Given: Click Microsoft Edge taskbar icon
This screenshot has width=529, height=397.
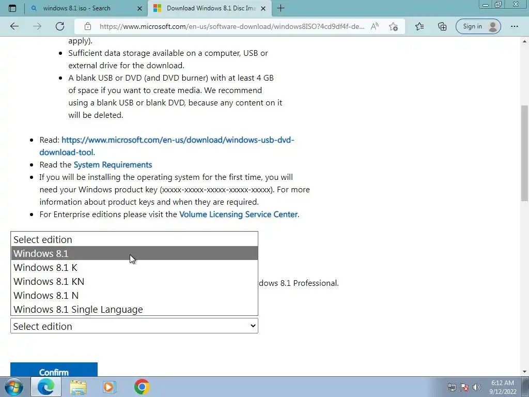Looking at the screenshot, I should click(x=46, y=387).
